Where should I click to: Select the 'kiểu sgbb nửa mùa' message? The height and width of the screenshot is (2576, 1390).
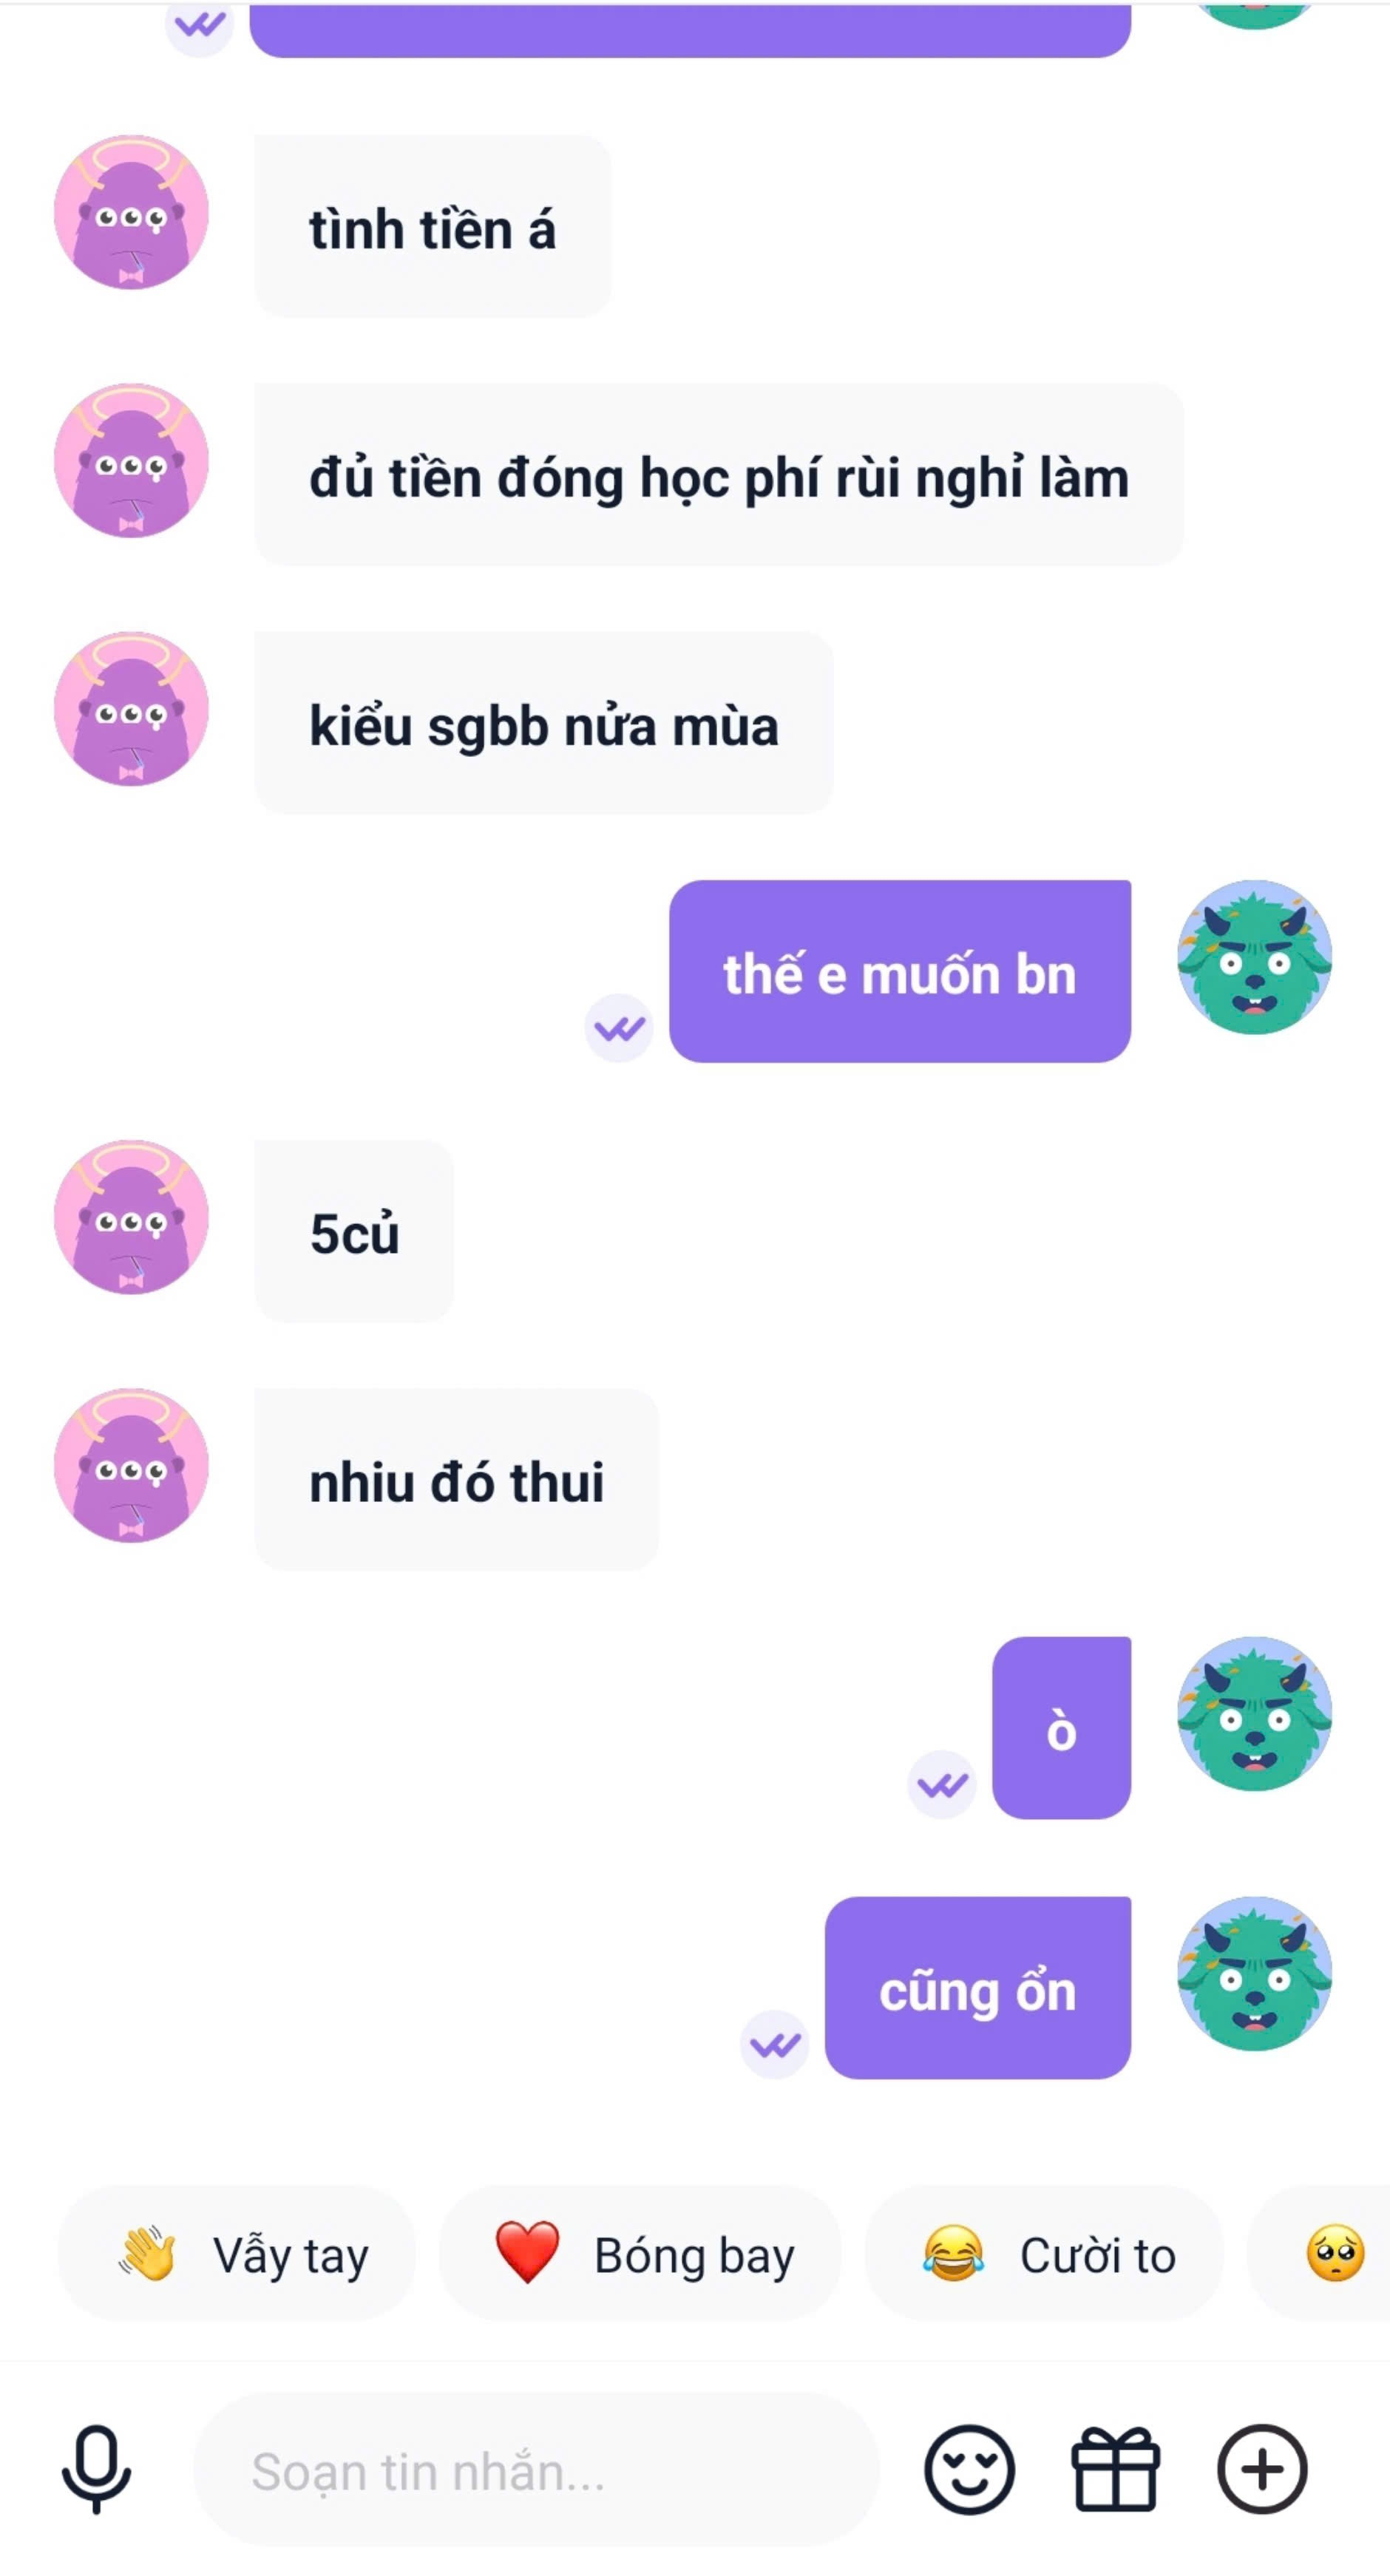(544, 723)
